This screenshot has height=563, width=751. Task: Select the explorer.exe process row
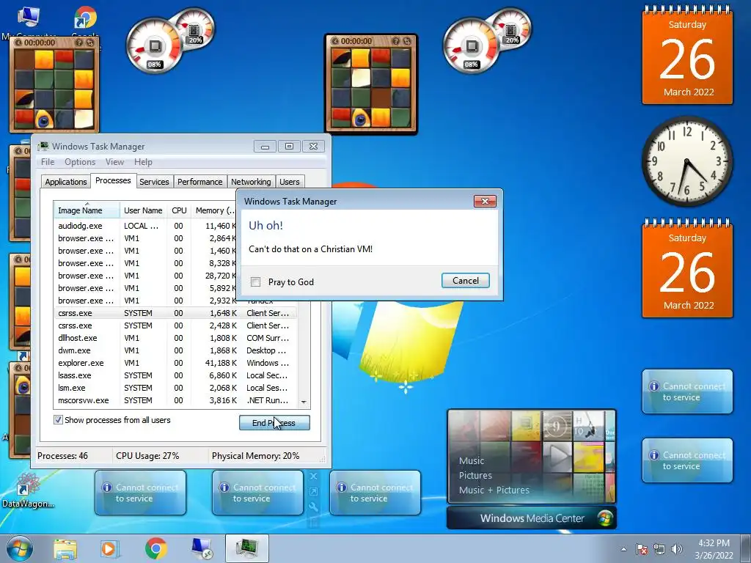[175, 363]
